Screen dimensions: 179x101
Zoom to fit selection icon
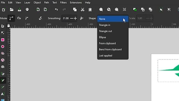(101, 10)
